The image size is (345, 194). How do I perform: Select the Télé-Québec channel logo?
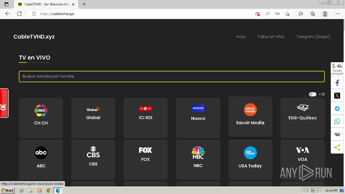point(303,108)
